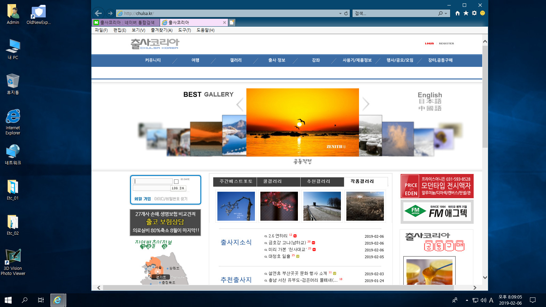Open a new tab with the new tab button
This screenshot has width=546, height=307.
pyautogui.click(x=232, y=23)
